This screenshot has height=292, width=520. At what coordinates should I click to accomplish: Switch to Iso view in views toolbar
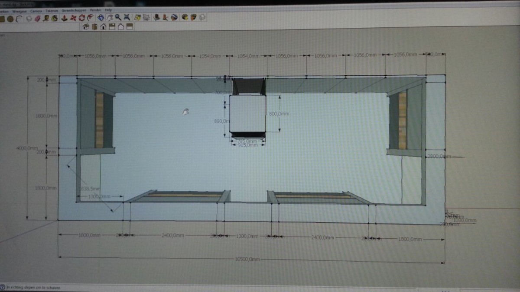coord(86,27)
